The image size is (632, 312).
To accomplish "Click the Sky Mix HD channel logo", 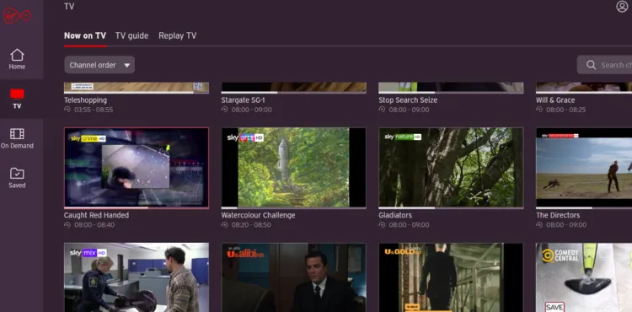I will pyautogui.click(x=88, y=253).
